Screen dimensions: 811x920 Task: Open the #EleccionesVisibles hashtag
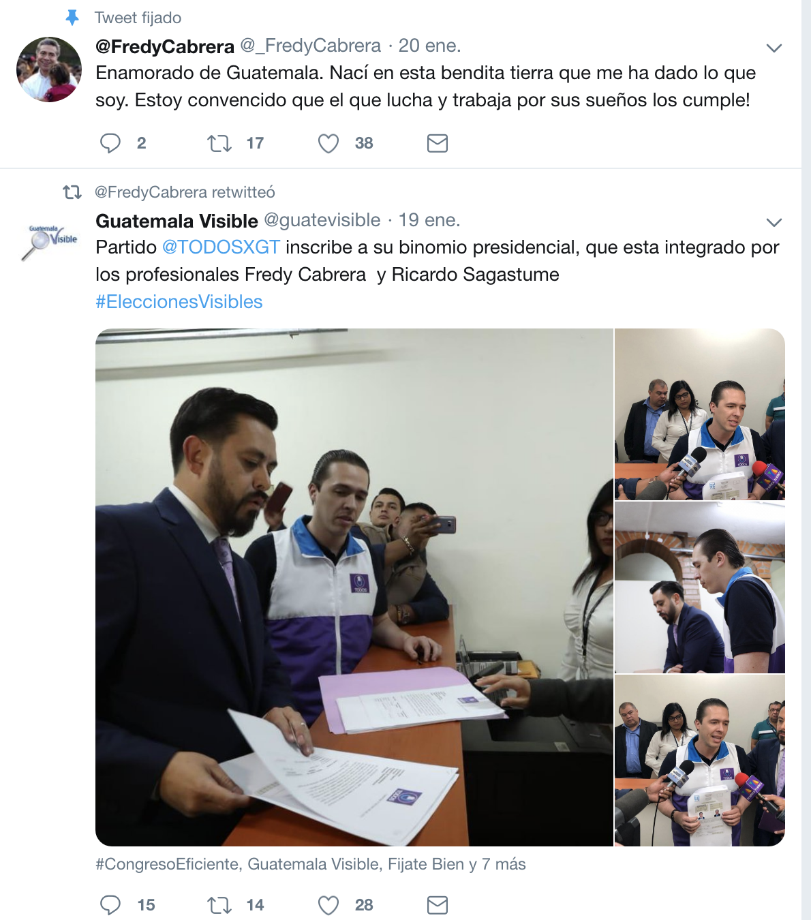pos(179,302)
